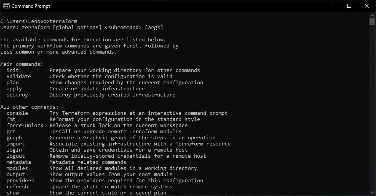Click the vertical scrollbar thumb
Image resolution: width=376 pixels, height=196 pixels.
(x=372, y=22)
